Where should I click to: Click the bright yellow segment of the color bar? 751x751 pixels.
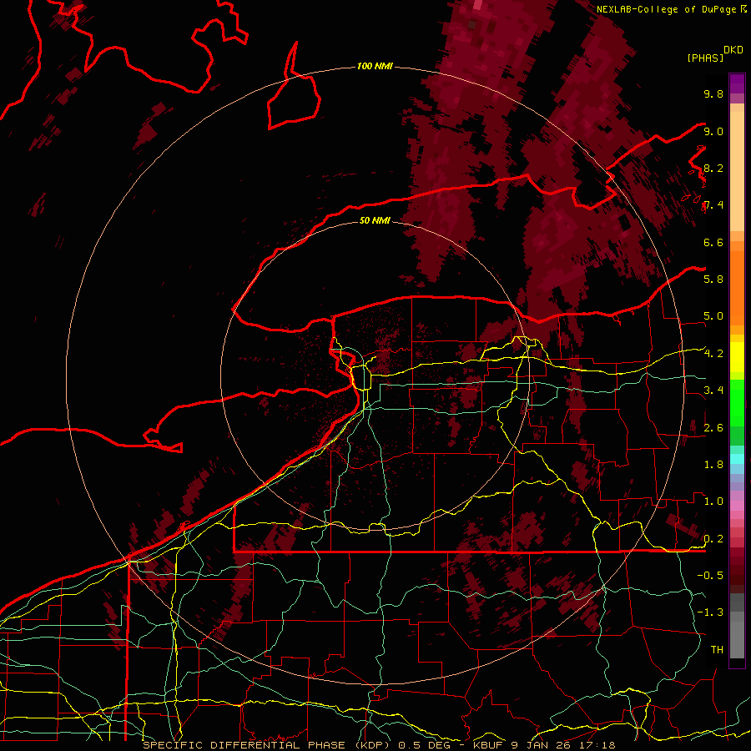pos(737,357)
